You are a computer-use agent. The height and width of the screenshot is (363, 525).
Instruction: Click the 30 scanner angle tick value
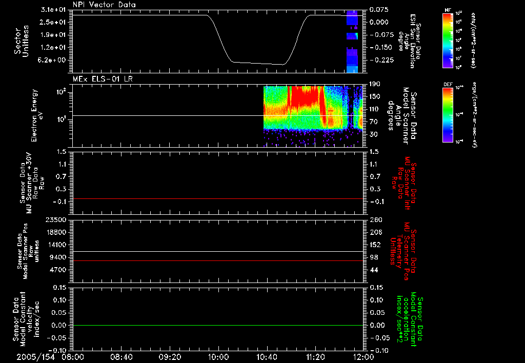pos(374,134)
